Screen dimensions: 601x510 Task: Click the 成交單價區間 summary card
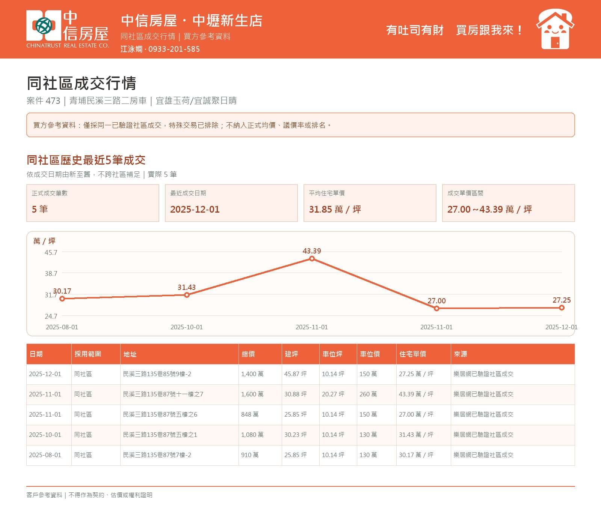point(509,203)
